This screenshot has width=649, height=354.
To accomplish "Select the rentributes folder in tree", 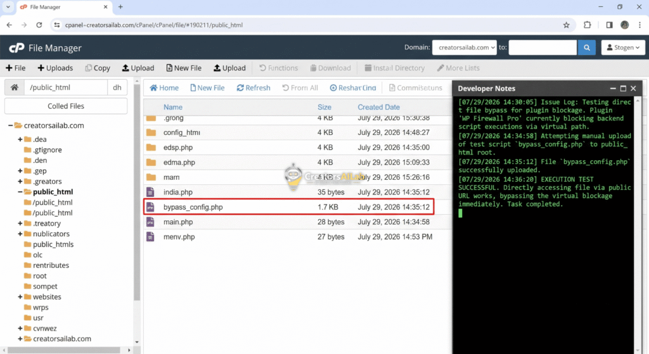I will pyautogui.click(x=51, y=265).
